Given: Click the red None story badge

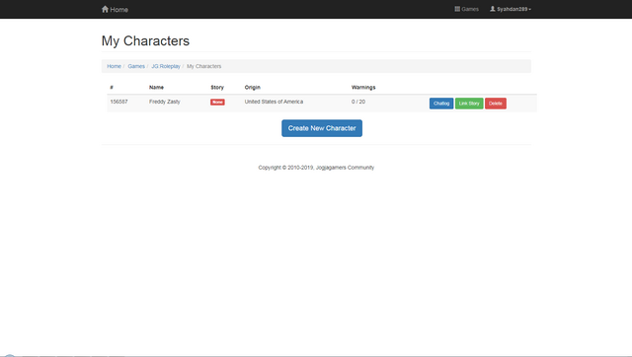Looking at the screenshot, I should pos(217,103).
